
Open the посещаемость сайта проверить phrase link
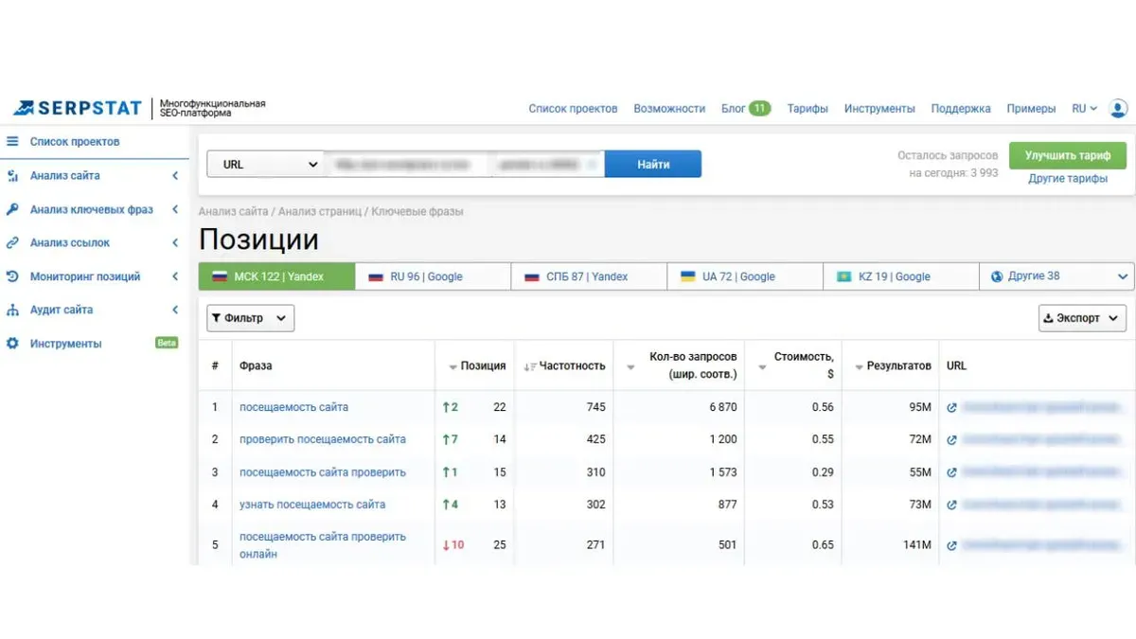(x=323, y=471)
